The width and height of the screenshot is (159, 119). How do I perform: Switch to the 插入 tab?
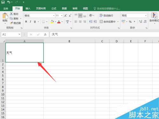[28, 9]
